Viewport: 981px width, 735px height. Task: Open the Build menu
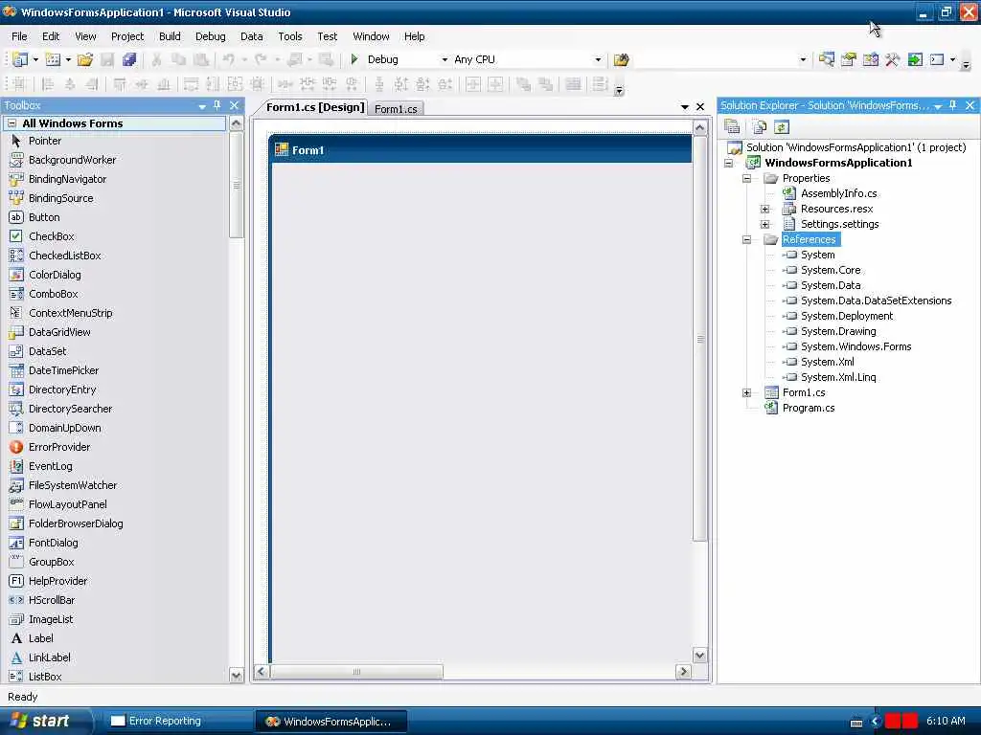170,36
